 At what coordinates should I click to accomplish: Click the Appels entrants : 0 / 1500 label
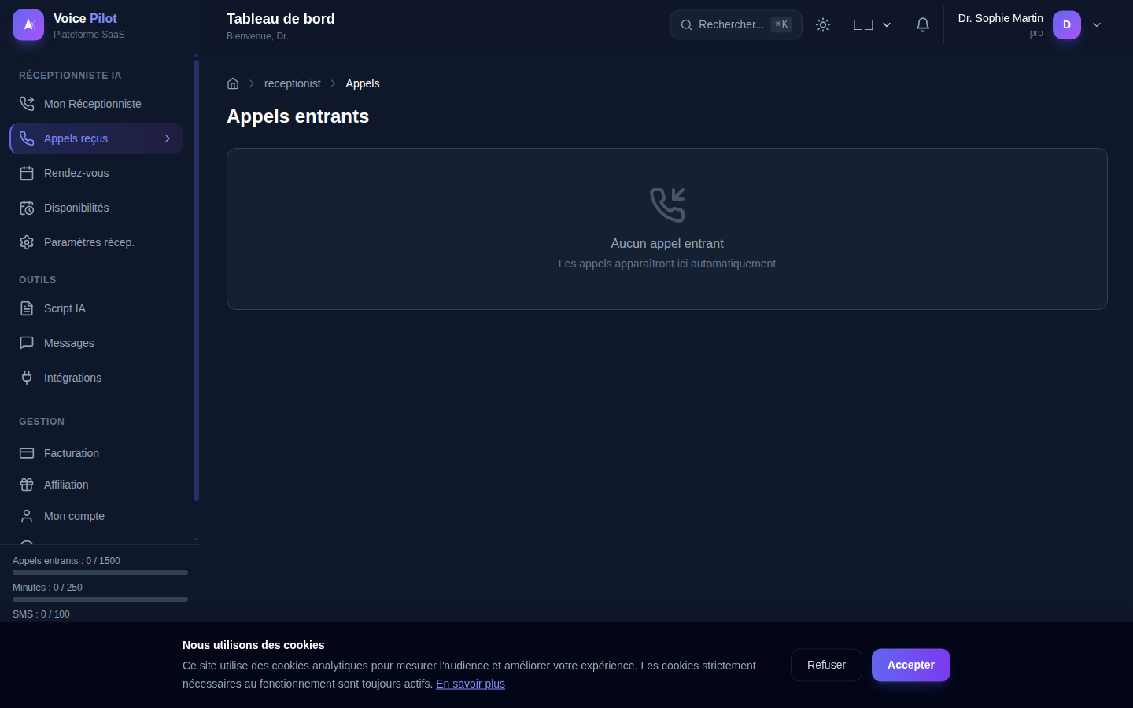pos(66,561)
